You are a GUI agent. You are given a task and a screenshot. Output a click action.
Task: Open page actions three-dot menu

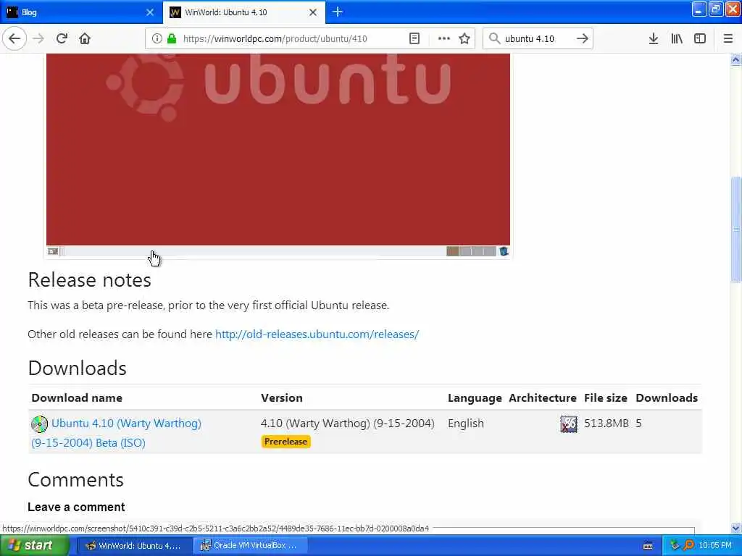coord(444,38)
